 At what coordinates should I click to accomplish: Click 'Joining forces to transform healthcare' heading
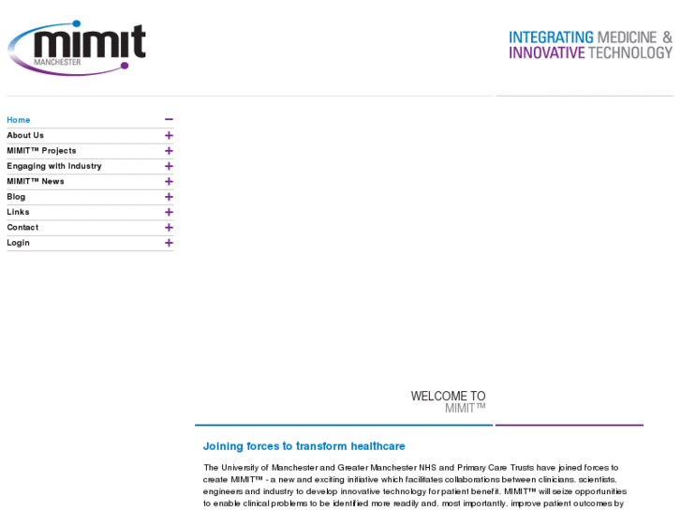[304, 446]
